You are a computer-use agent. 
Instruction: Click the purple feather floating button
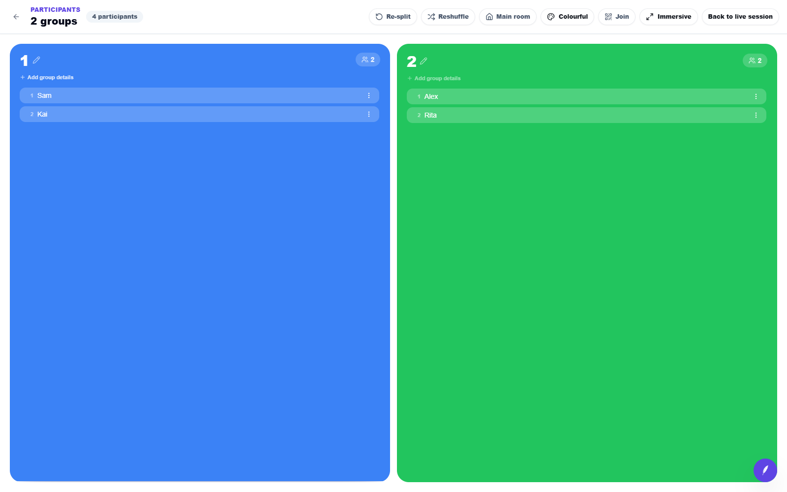(x=765, y=470)
